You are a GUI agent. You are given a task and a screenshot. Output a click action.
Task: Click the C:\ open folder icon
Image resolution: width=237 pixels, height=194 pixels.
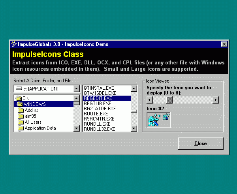19,98
